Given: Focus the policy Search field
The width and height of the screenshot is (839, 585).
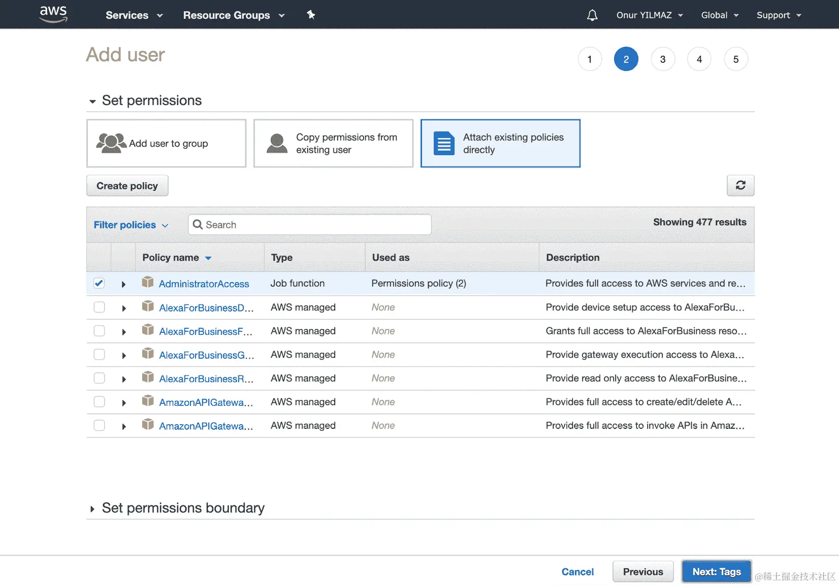Looking at the screenshot, I should 310,224.
